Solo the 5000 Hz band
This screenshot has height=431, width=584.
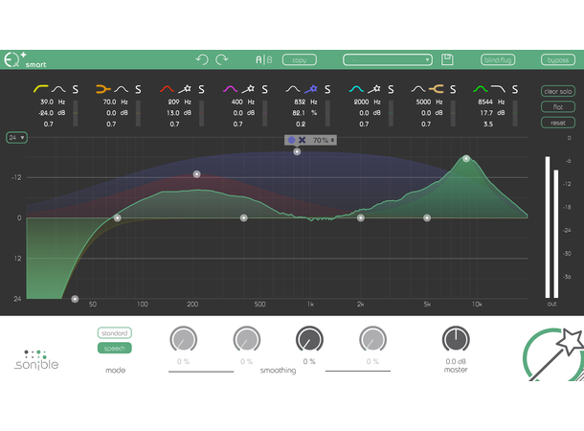(453, 89)
